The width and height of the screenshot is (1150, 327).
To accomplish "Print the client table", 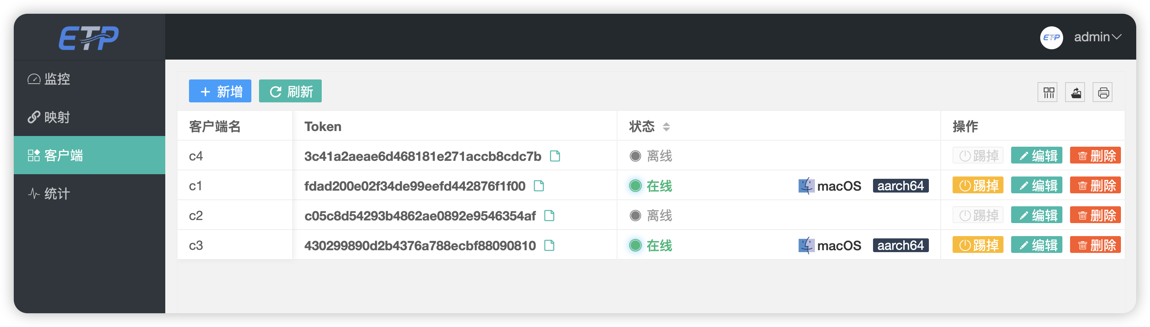I will click(1103, 93).
